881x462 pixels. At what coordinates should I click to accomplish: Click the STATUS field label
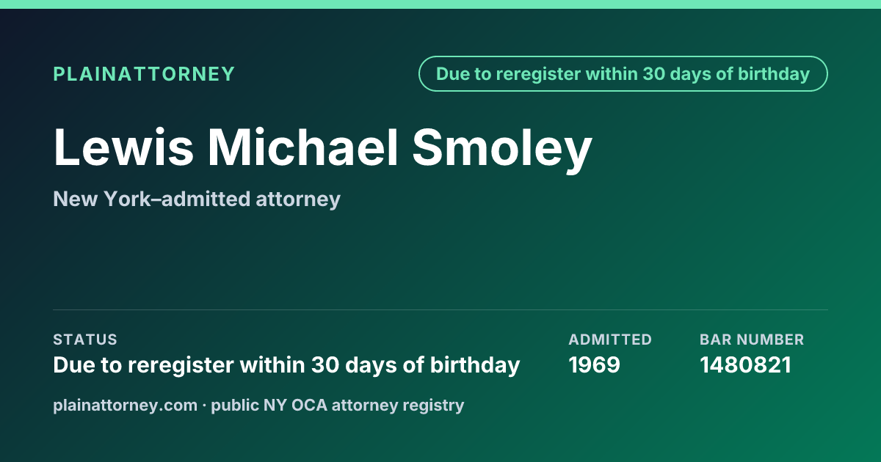(x=85, y=340)
